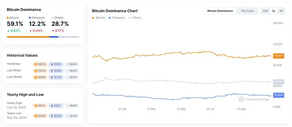Toggle the Others series in chart legend

[137, 18]
